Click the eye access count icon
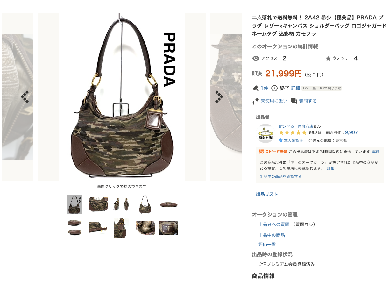The width and height of the screenshot is (390, 285). tap(255, 58)
